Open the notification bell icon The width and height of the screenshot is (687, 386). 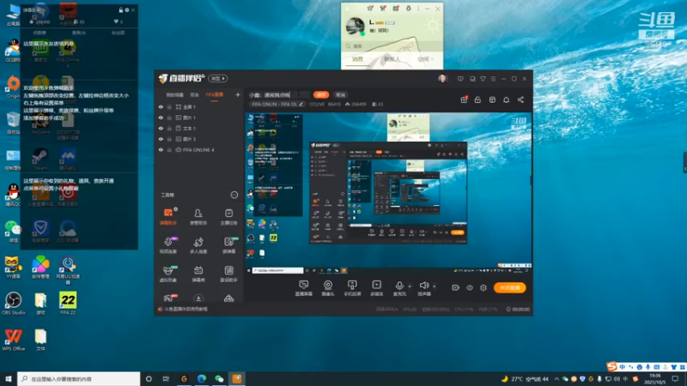click(x=506, y=100)
